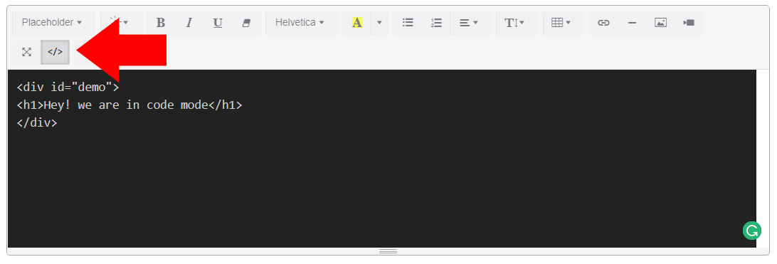Apply the yellow highlight color button
The image size is (777, 264).
click(356, 23)
